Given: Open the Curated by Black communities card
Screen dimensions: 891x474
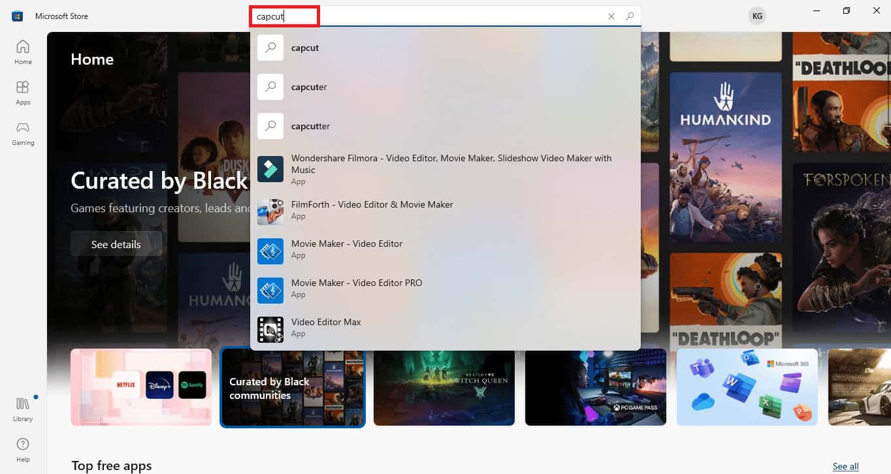Looking at the screenshot, I should pyautogui.click(x=293, y=387).
